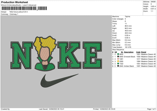Click thread code '1000'

coord(138,57)
